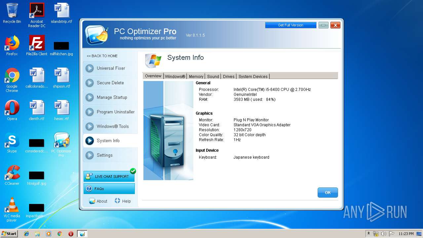Image resolution: width=423 pixels, height=238 pixels.
Task: Select VLC media player desktop icon
Action: tap(12, 210)
